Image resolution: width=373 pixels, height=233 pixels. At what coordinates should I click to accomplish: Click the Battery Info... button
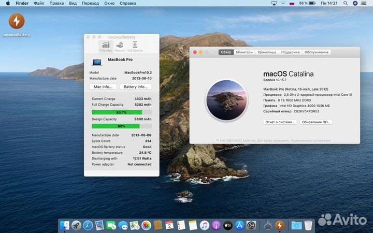pyautogui.click(x=136, y=87)
